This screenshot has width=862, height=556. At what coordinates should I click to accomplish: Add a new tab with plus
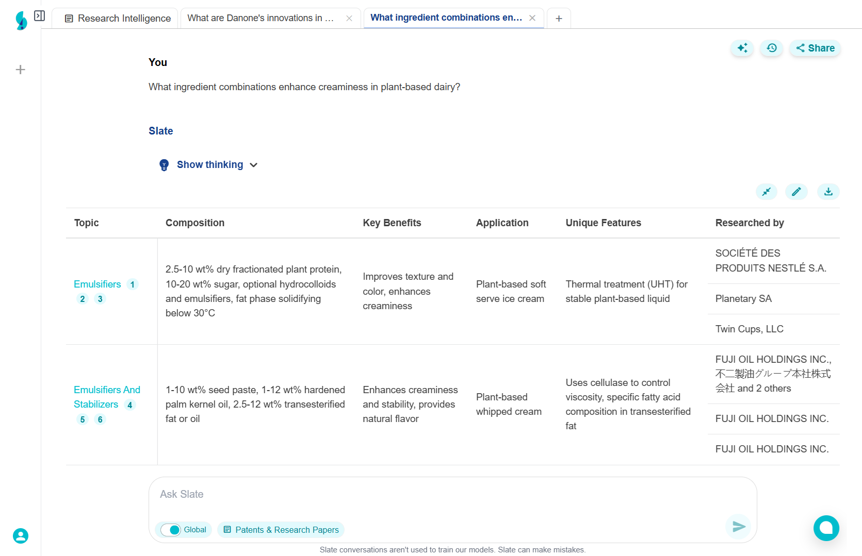tap(559, 19)
